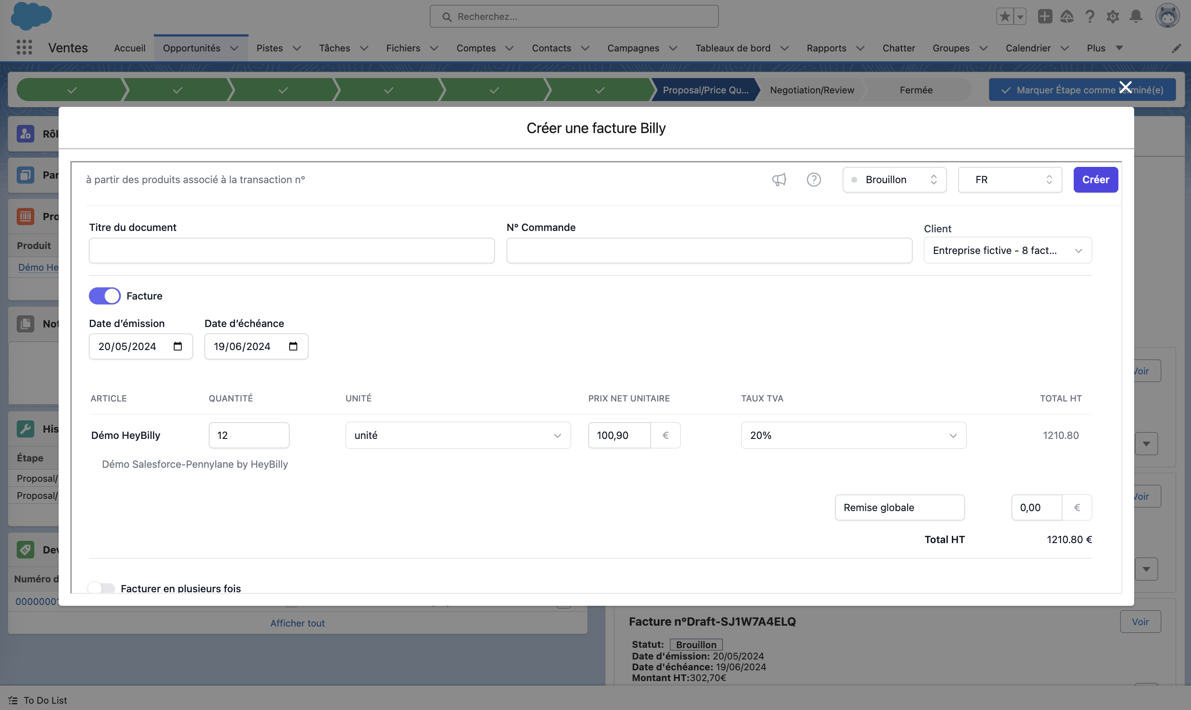
Task: Click the Recherchez search box
Action: (574, 16)
